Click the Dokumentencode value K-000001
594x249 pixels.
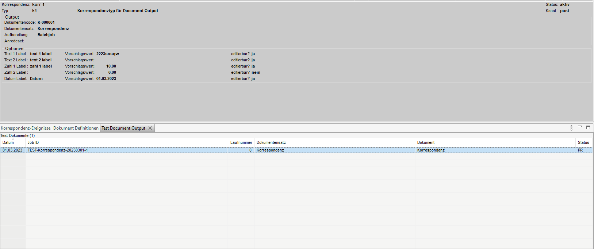[x=46, y=22]
